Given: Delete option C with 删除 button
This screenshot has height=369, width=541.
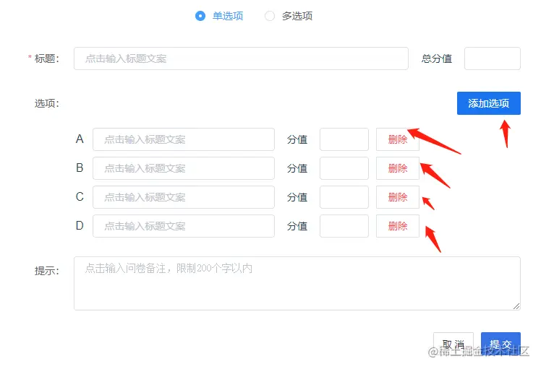Looking at the screenshot, I should 398,197.
